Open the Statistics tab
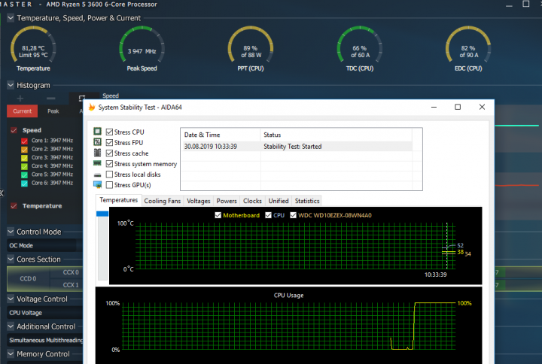542x364 pixels. (x=307, y=201)
